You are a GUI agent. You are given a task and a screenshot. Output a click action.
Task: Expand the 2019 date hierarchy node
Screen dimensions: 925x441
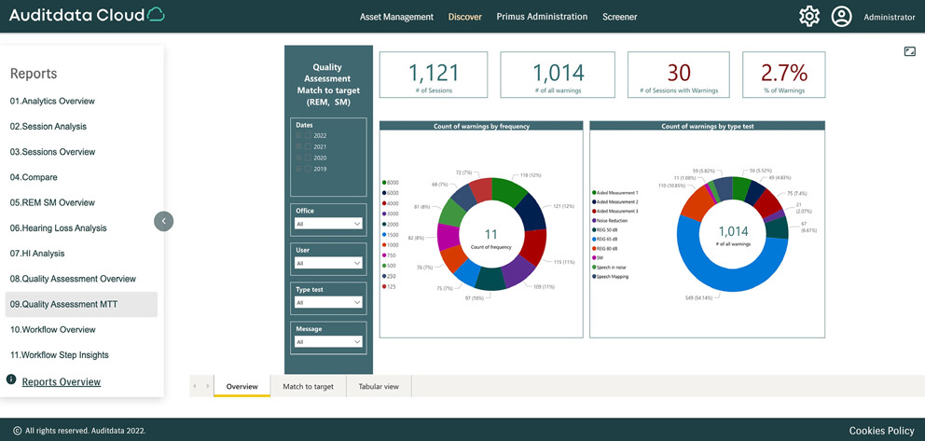point(299,169)
